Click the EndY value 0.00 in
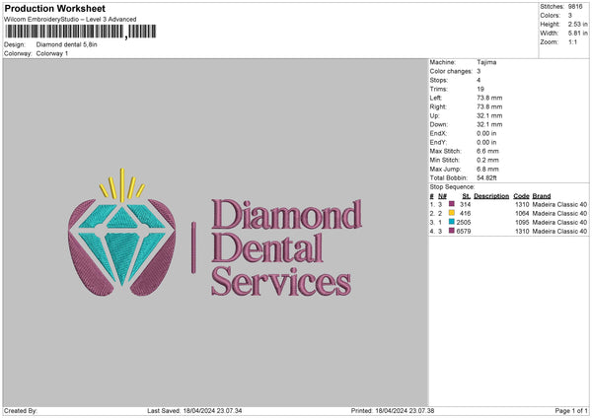592x418 pixels. point(486,142)
